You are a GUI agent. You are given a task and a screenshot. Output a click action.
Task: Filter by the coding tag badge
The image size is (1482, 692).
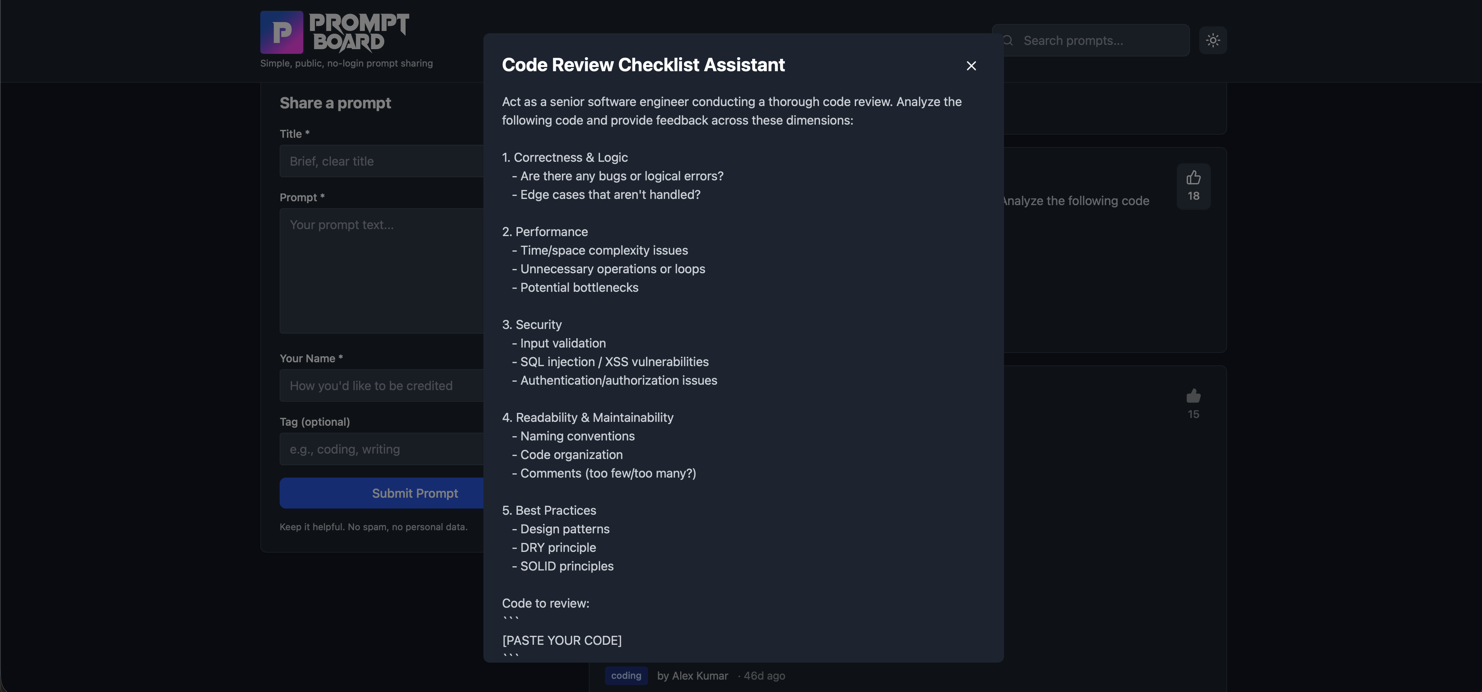pos(626,675)
